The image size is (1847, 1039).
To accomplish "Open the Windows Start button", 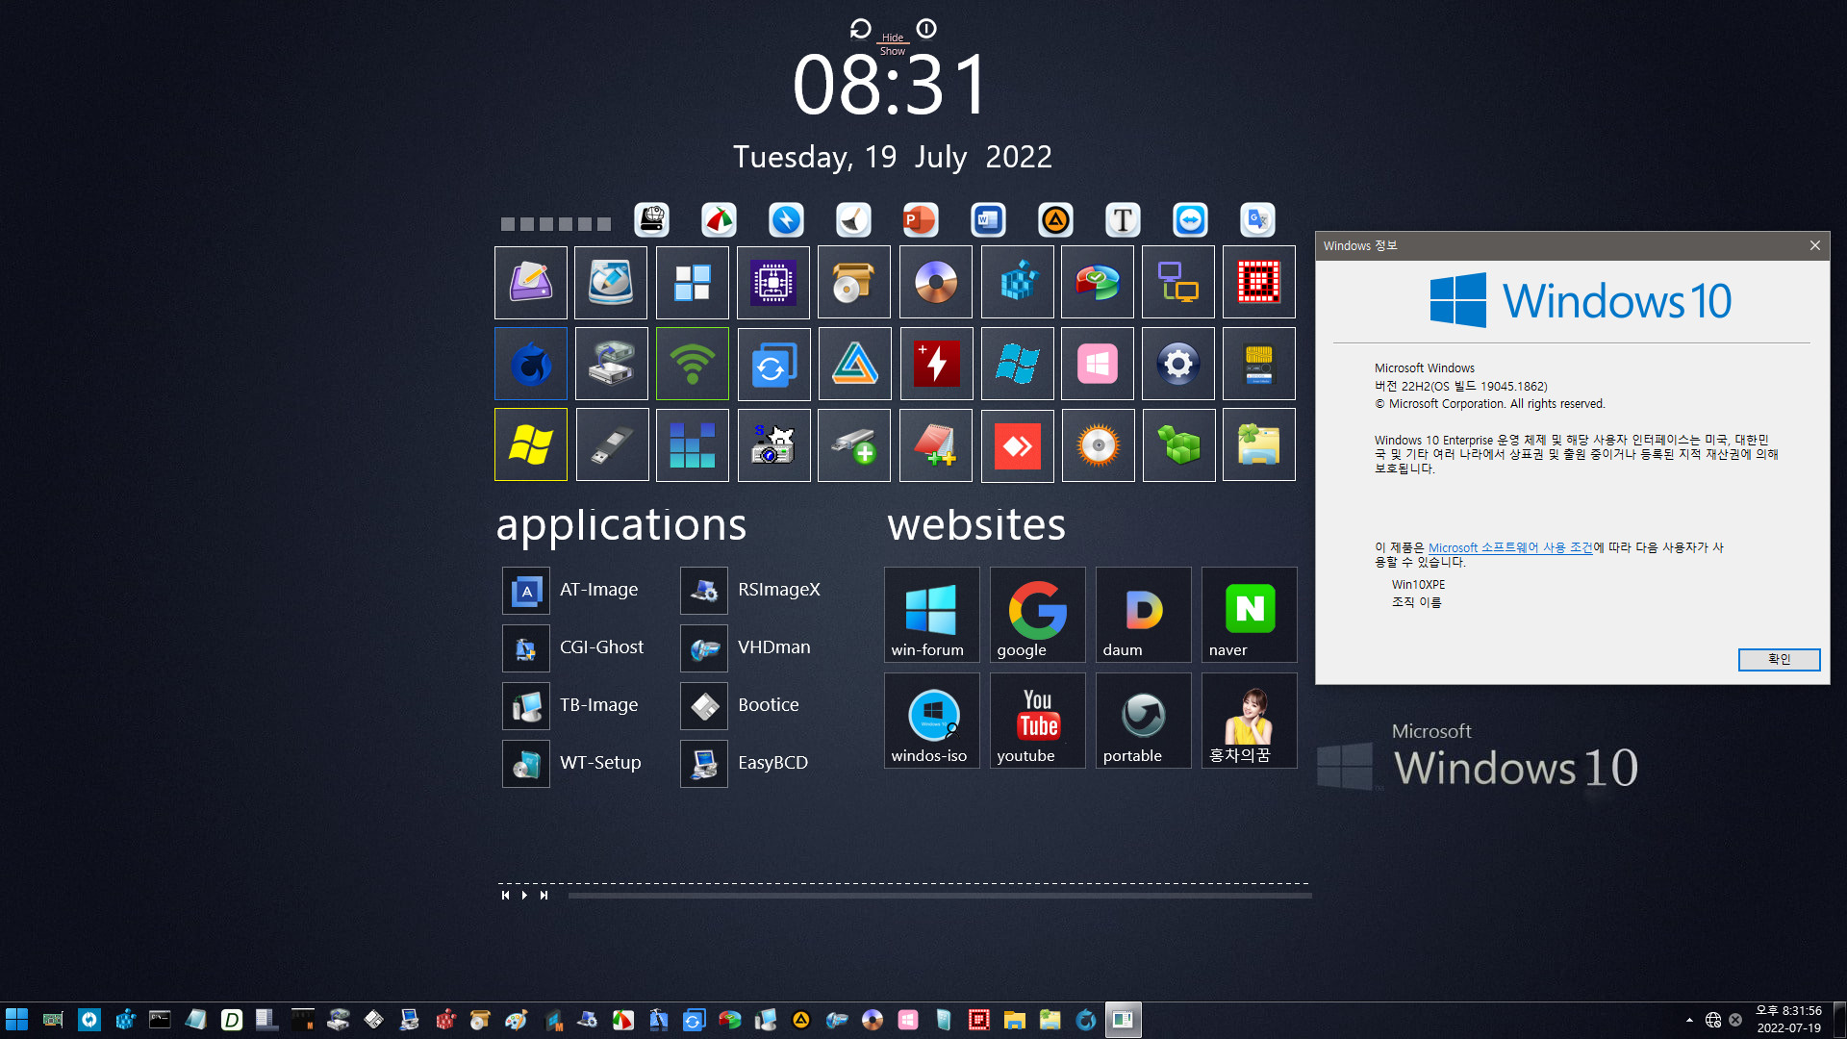I will [x=16, y=1020].
